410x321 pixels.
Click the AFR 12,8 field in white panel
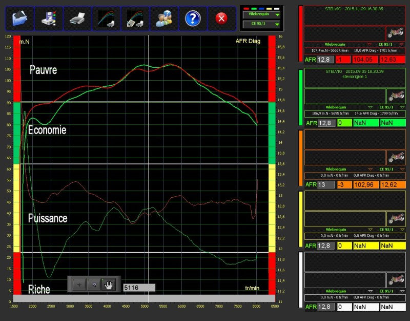(326, 307)
